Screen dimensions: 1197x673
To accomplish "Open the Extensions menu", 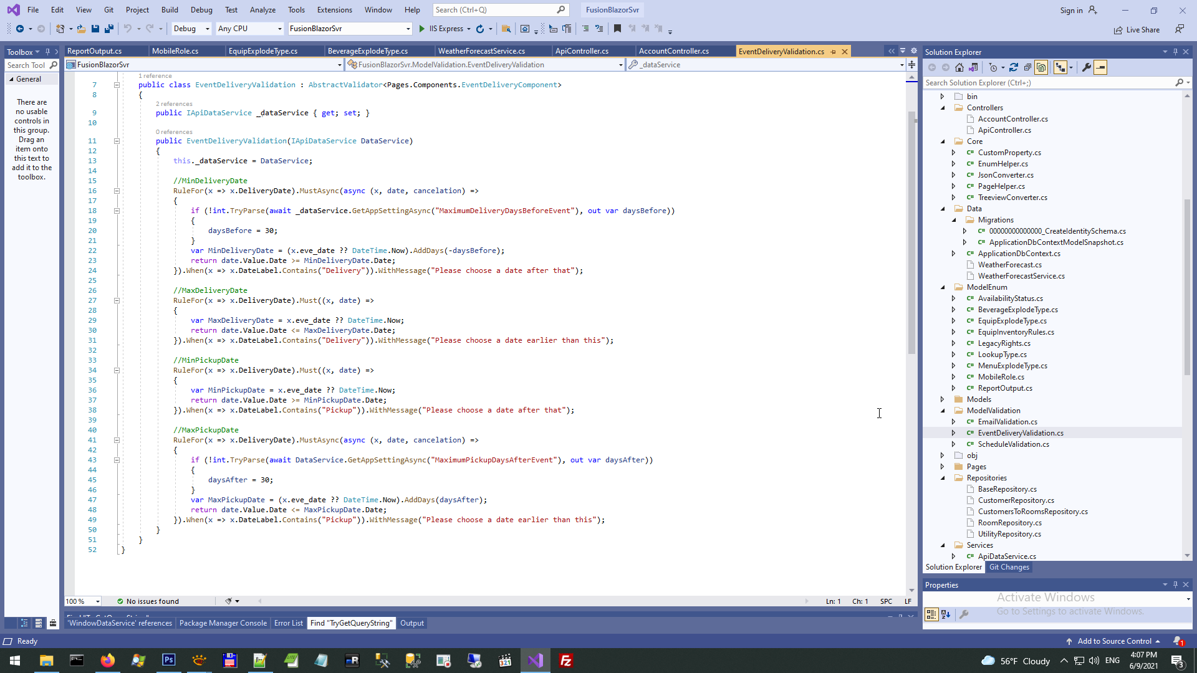I will pyautogui.click(x=334, y=10).
